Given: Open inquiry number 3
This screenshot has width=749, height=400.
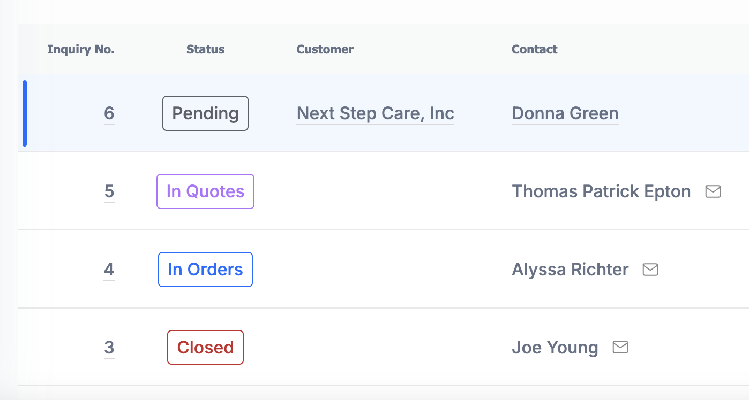Looking at the screenshot, I should click(x=109, y=348).
